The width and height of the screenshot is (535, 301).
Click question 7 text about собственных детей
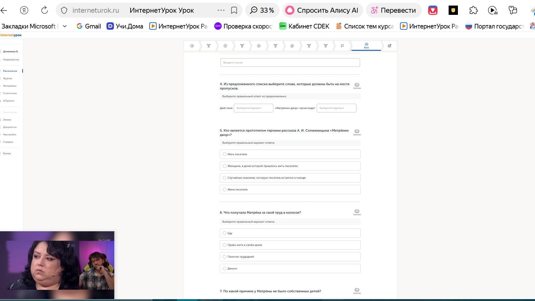click(x=270, y=291)
